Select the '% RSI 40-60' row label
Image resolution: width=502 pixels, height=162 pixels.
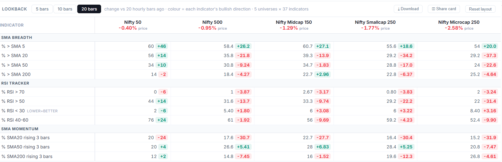click(15, 120)
